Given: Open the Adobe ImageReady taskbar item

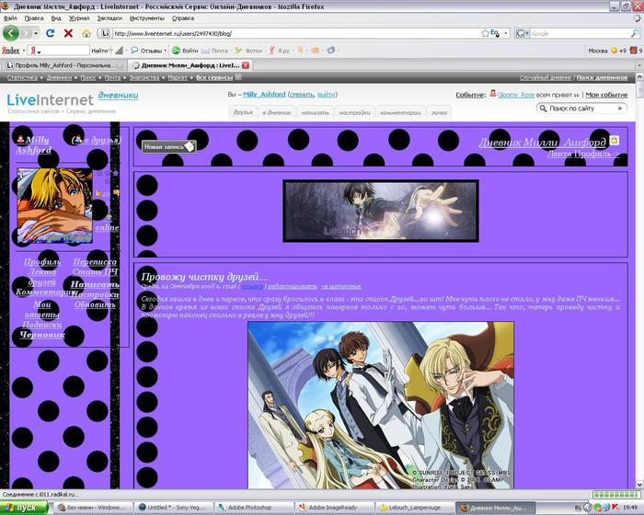Looking at the screenshot, I should tap(333, 508).
